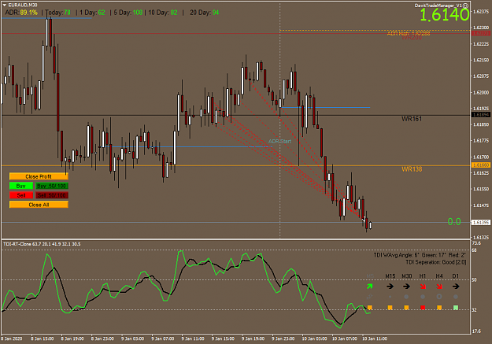The width and height of the screenshot is (492, 344).
Task: Click the grey dot in H1 column
Action: (423, 297)
